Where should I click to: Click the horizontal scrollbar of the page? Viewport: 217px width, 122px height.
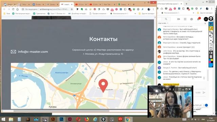pos(61,111)
